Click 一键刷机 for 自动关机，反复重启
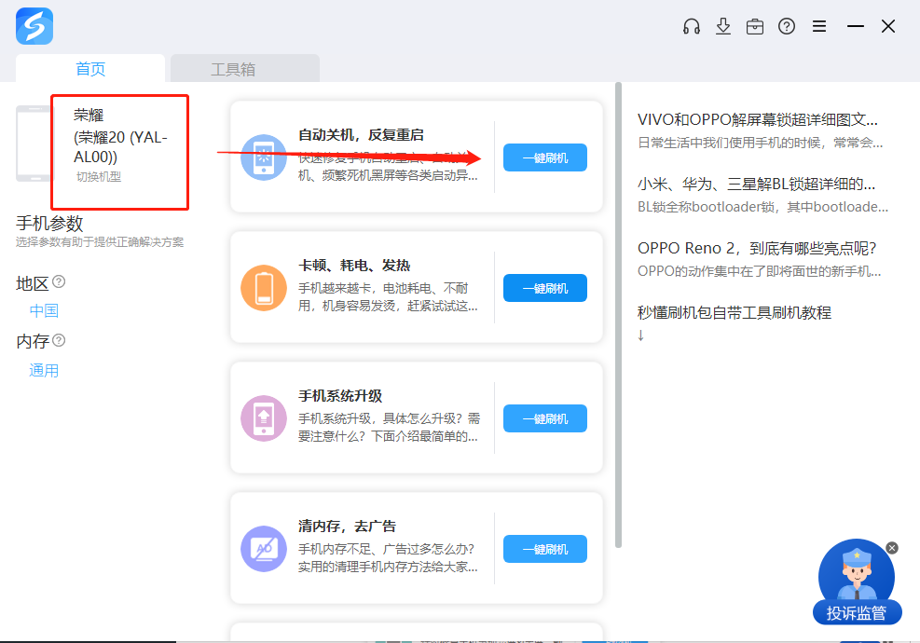Image resolution: width=920 pixels, height=643 pixels. (545, 157)
